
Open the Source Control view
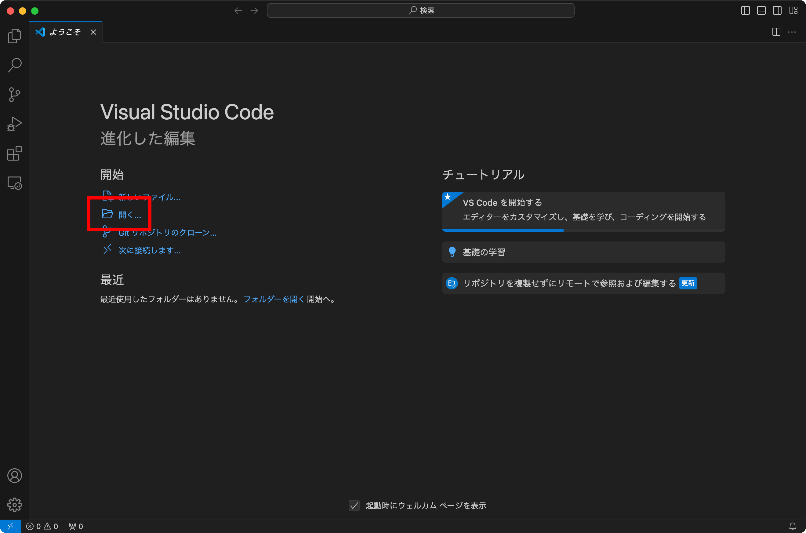[x=14, y=95]
